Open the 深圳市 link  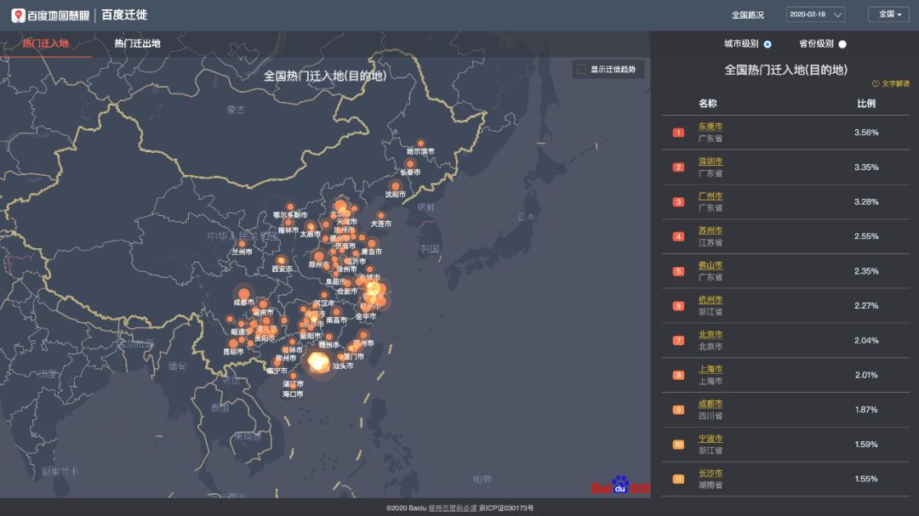[x=711, y=161]
